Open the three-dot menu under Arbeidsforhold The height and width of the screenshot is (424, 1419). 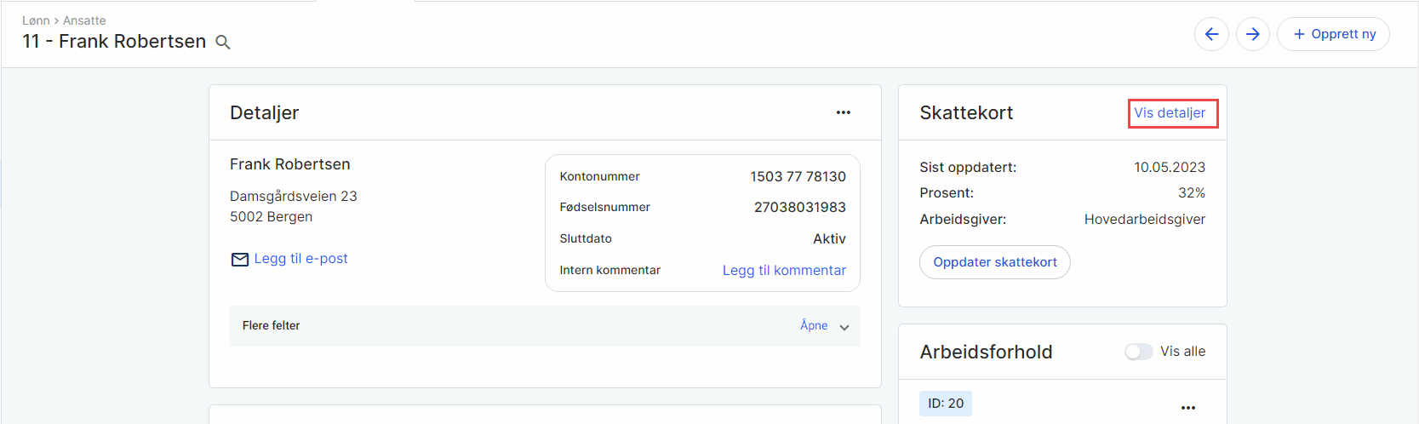[x=1188, y=408]
